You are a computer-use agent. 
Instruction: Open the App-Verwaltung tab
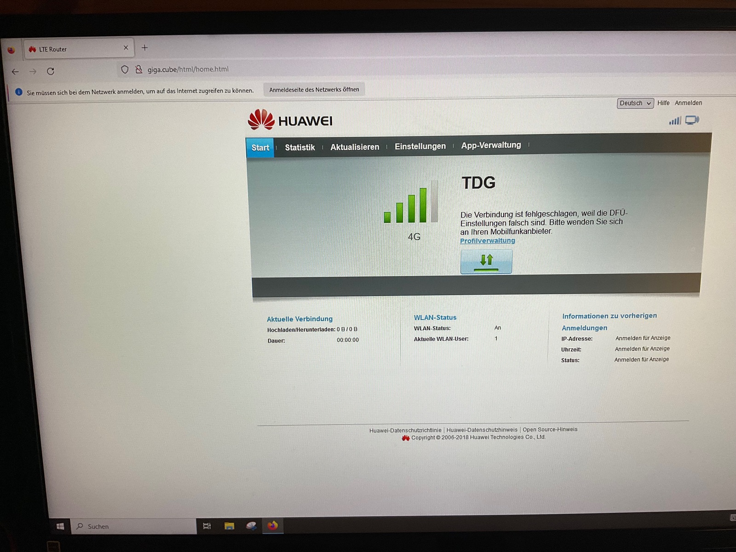491,145
